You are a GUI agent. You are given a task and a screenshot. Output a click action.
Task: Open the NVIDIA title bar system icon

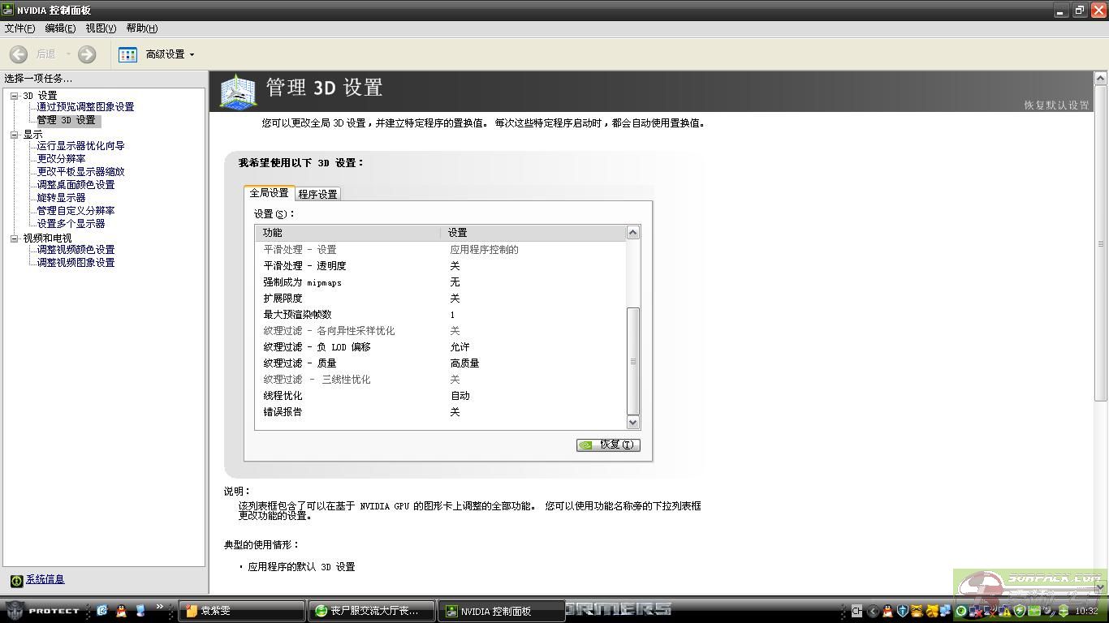(8, 10)
